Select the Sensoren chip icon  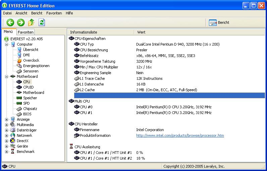click(19, 71)
